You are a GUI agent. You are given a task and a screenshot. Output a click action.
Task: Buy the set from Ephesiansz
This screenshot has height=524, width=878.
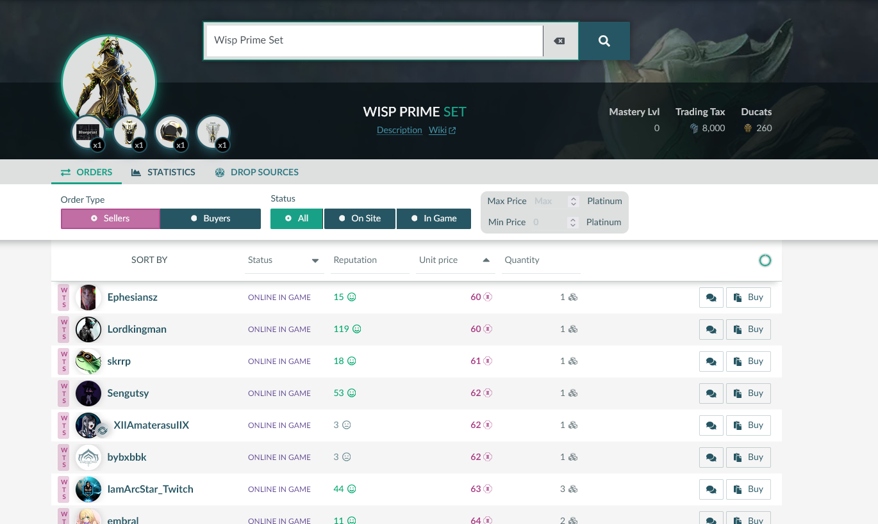pos(749,298)
